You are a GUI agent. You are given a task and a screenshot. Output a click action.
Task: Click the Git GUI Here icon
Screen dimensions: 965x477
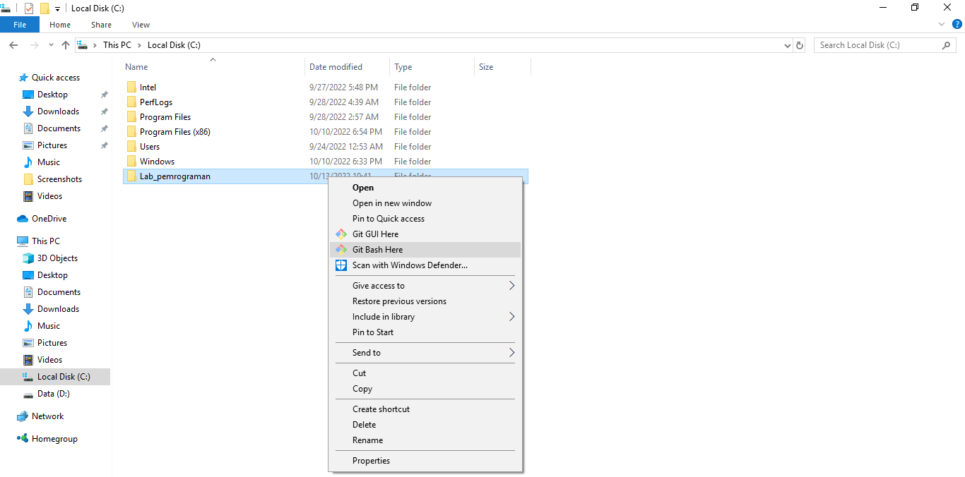click(341, 234)
